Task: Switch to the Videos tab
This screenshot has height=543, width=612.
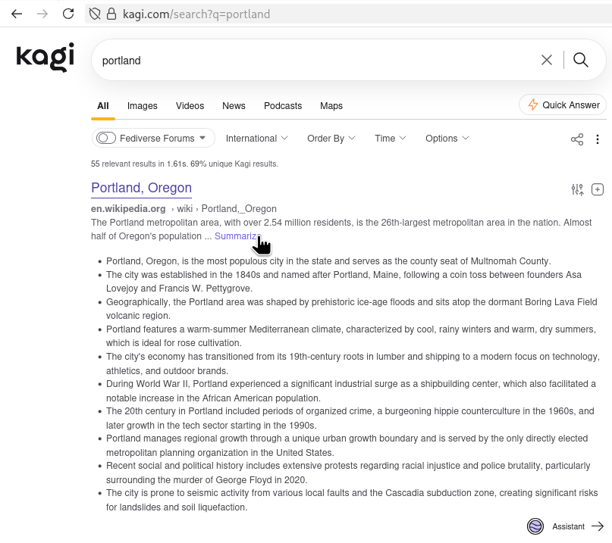Action: tap(190, 106)
